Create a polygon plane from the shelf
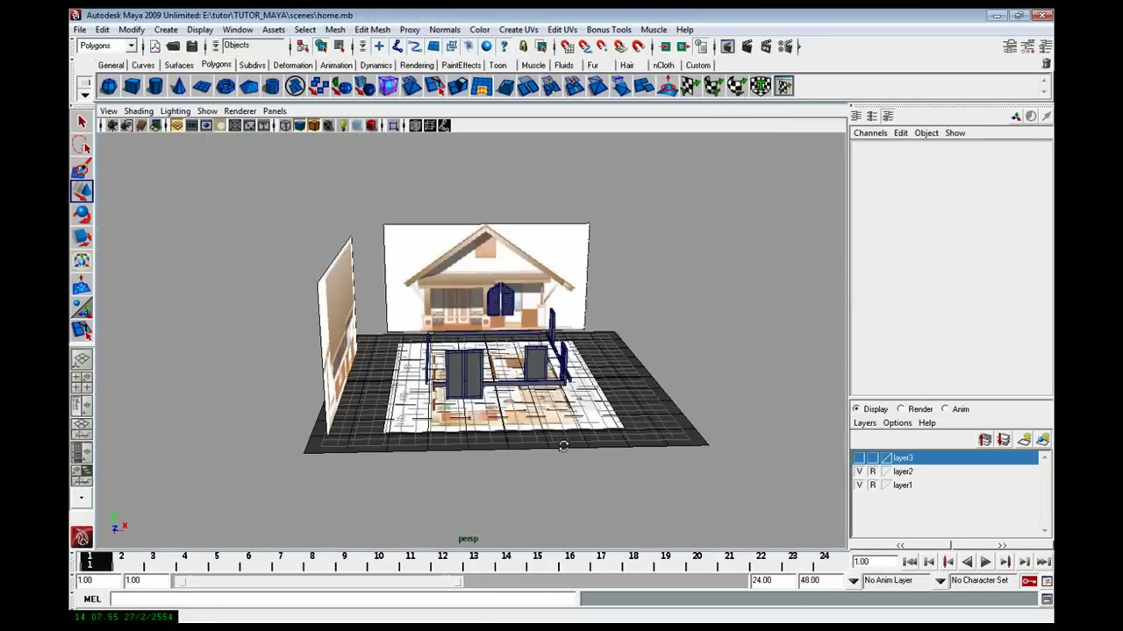This screenshot has height=631, width=1123. click(202, 86)
